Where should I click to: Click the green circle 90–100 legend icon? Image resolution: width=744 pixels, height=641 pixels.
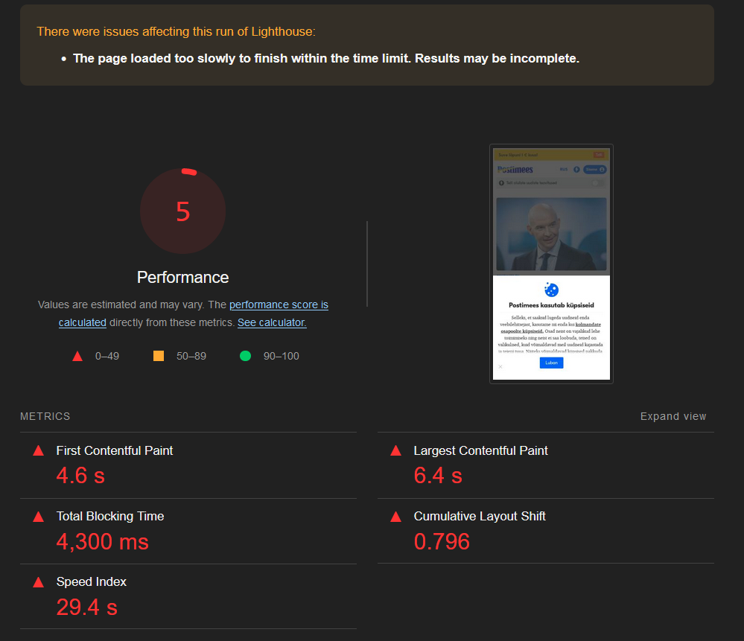point(245,356)
